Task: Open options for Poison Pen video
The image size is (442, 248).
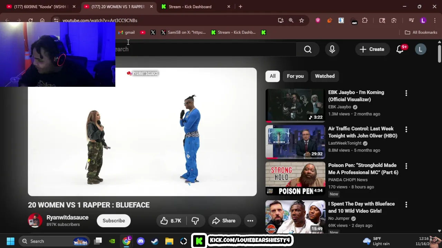Action: [x=406, y=166]
